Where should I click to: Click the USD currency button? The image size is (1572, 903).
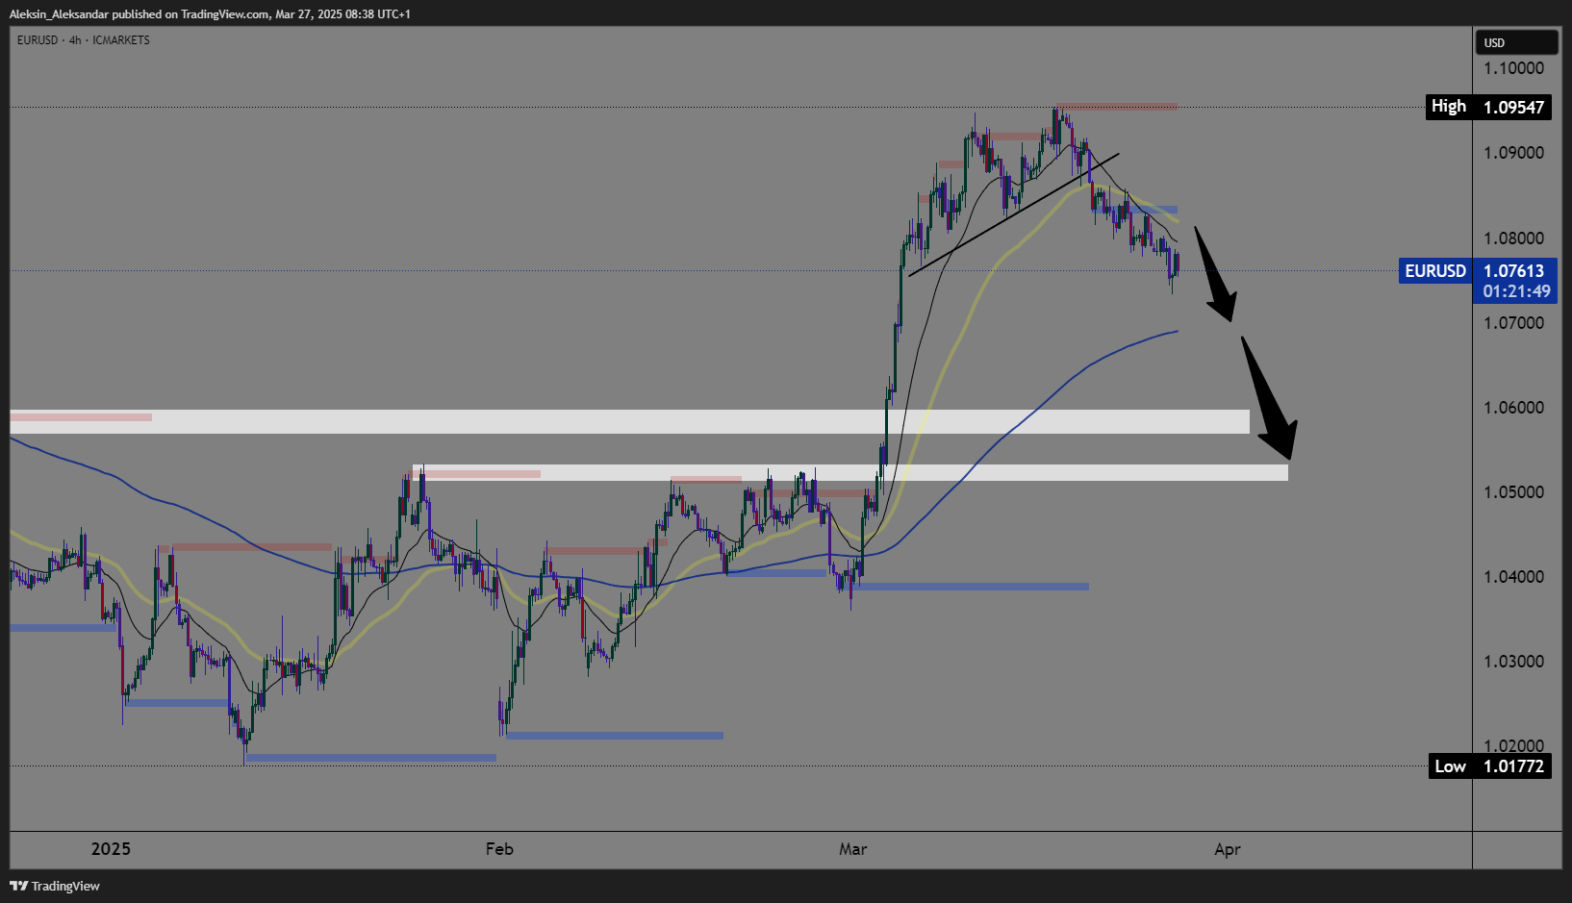1516,42
